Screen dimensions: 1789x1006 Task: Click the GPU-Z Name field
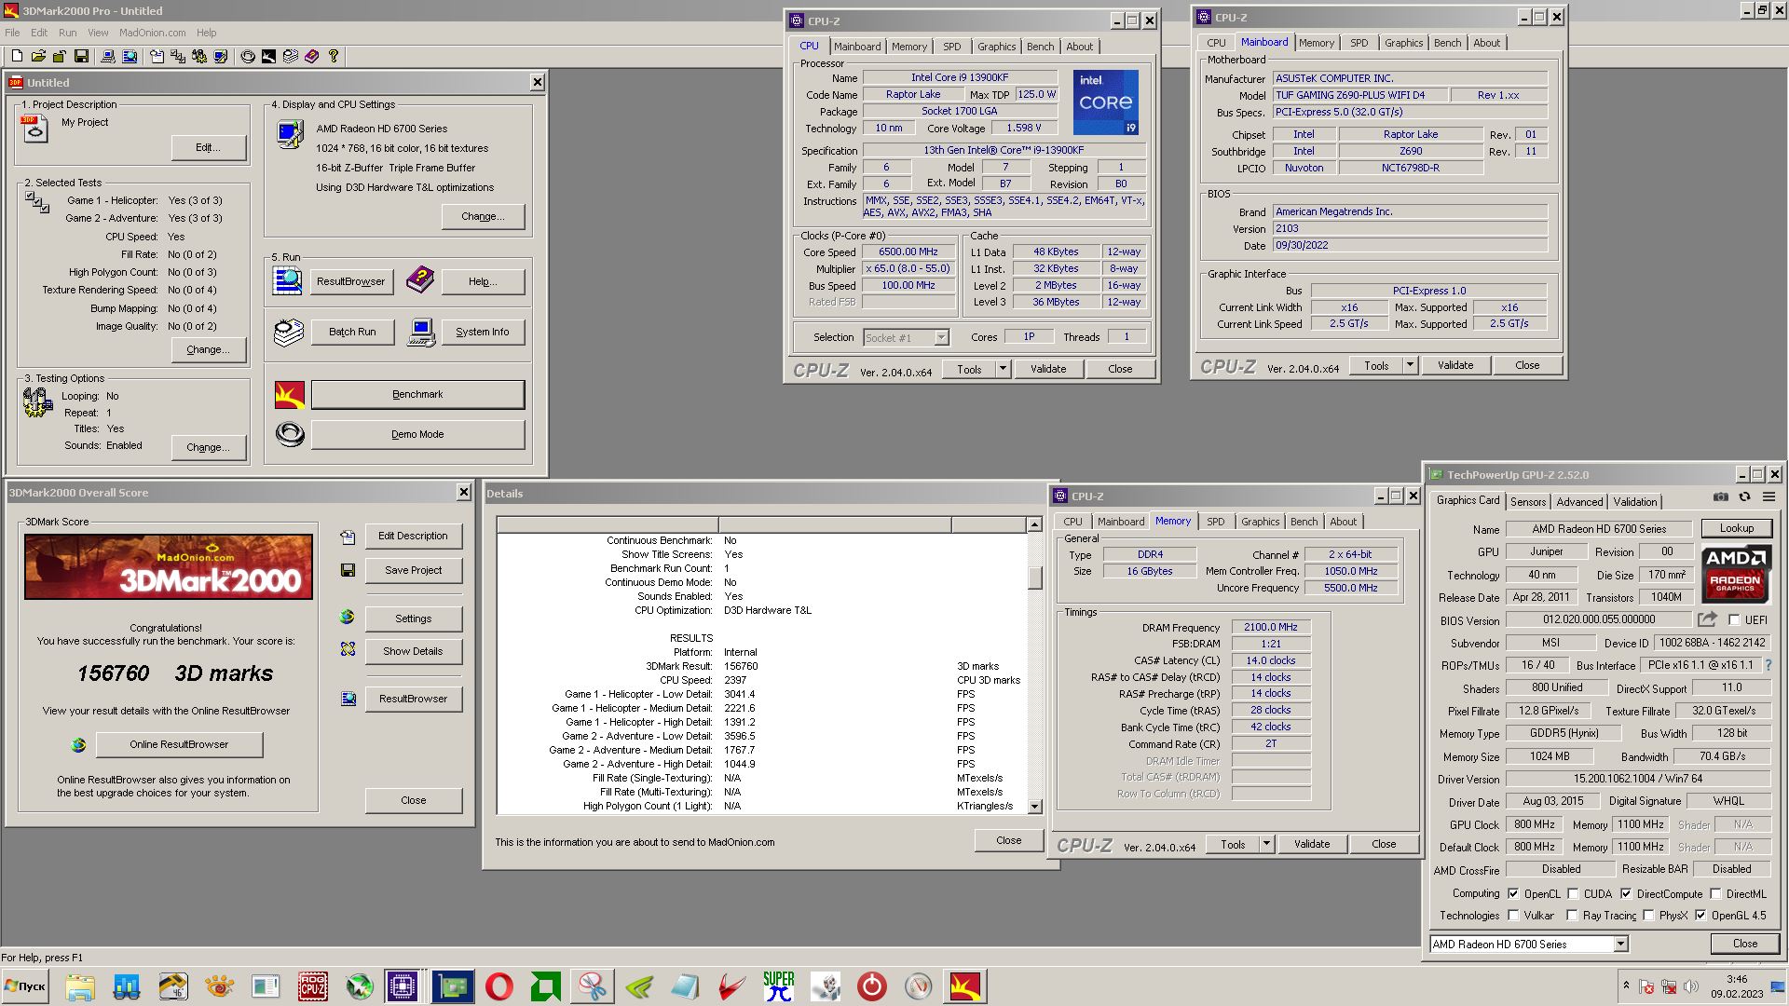tap(1599, 528)
